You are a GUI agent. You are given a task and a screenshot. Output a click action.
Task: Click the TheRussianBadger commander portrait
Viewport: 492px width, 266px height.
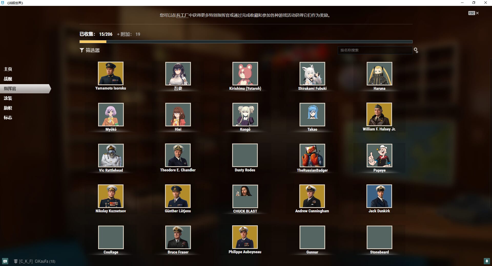point(312,155)
